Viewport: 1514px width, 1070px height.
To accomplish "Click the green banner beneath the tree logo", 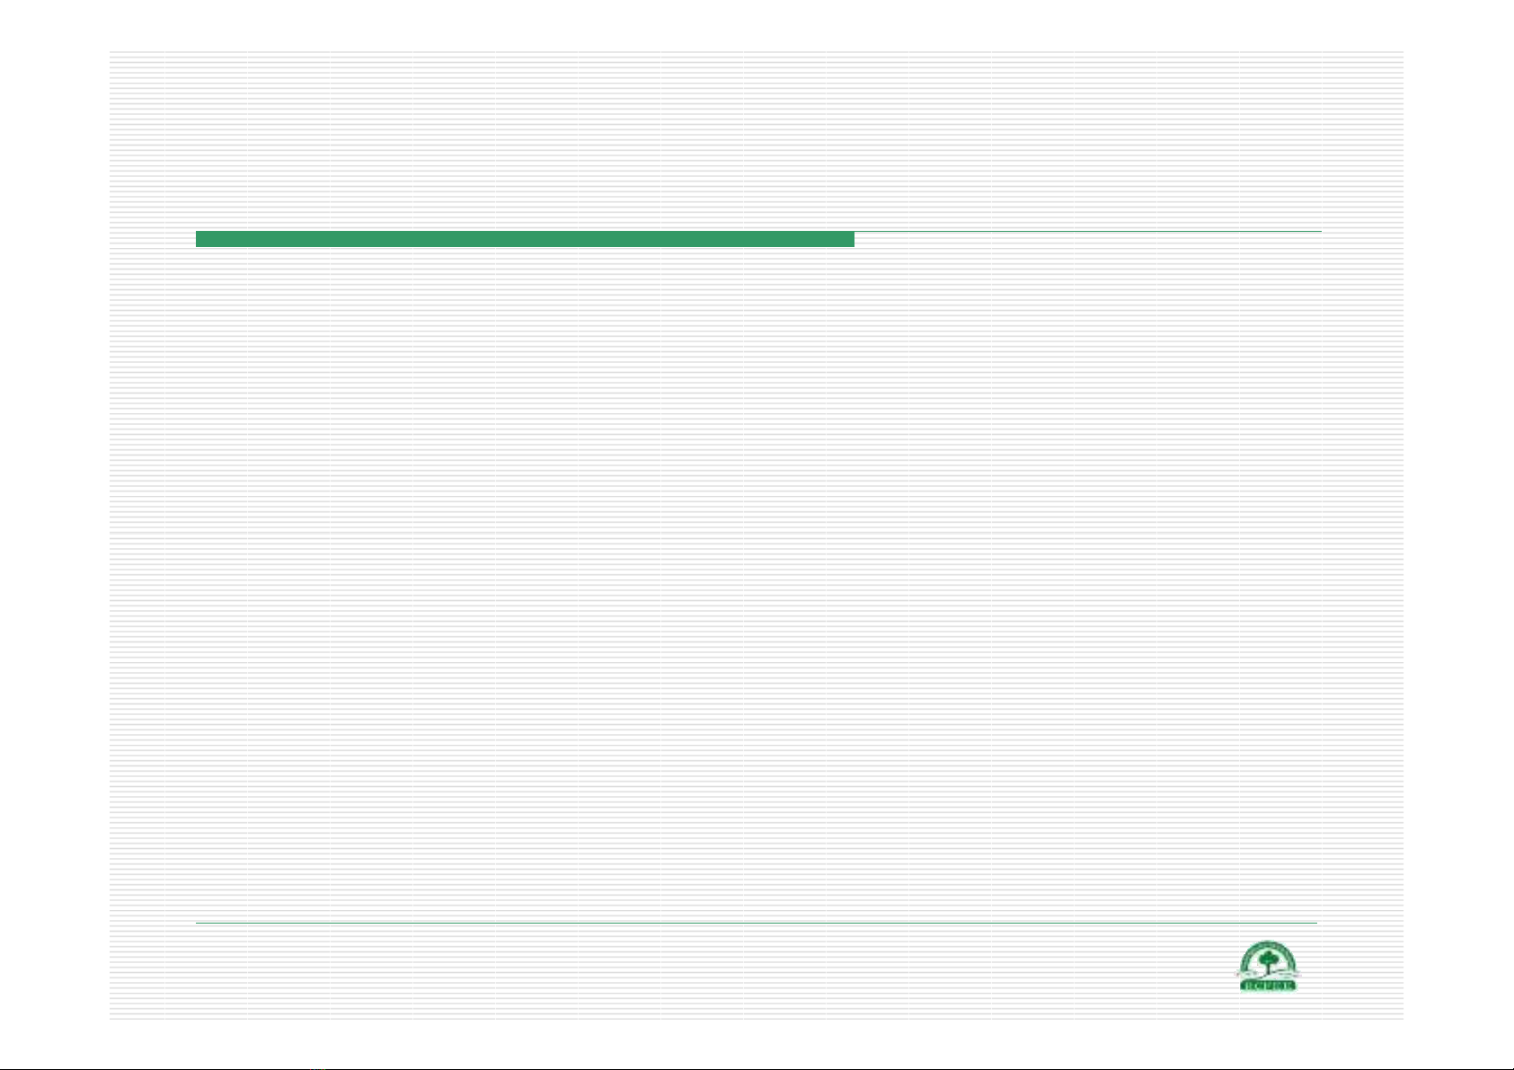I will pyautogui.click(x=1268, y=986).
